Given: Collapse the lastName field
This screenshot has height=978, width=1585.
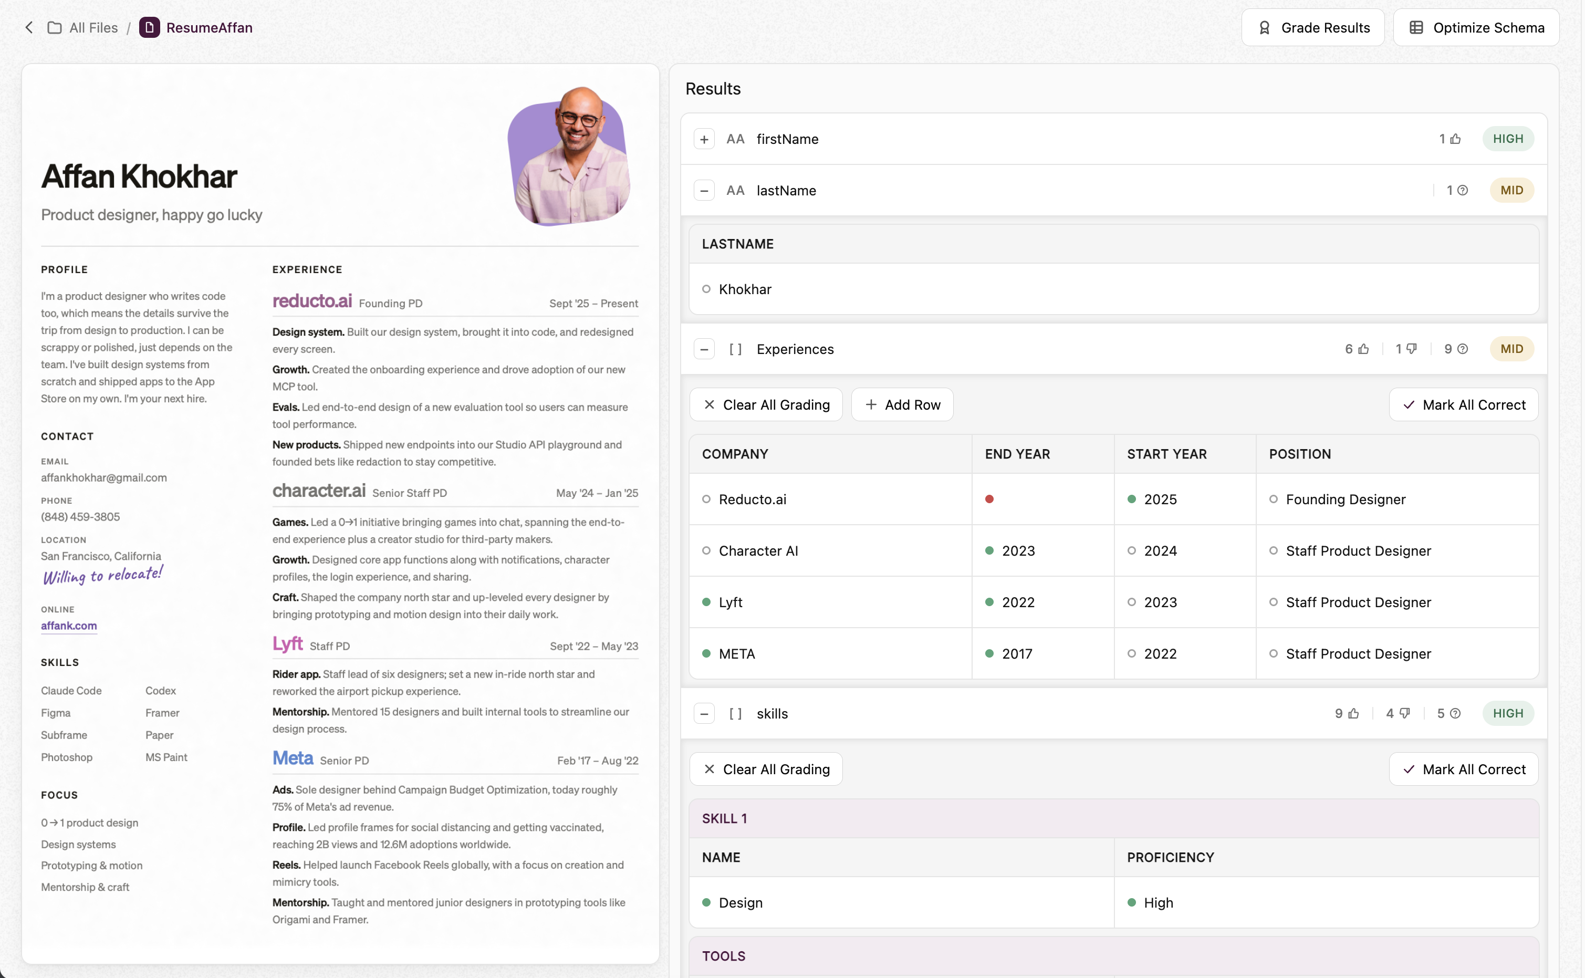Looking at the screenshot, I should [x=704, y=190].
